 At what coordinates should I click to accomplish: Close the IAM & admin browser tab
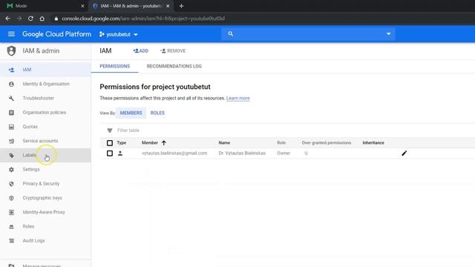168,6
